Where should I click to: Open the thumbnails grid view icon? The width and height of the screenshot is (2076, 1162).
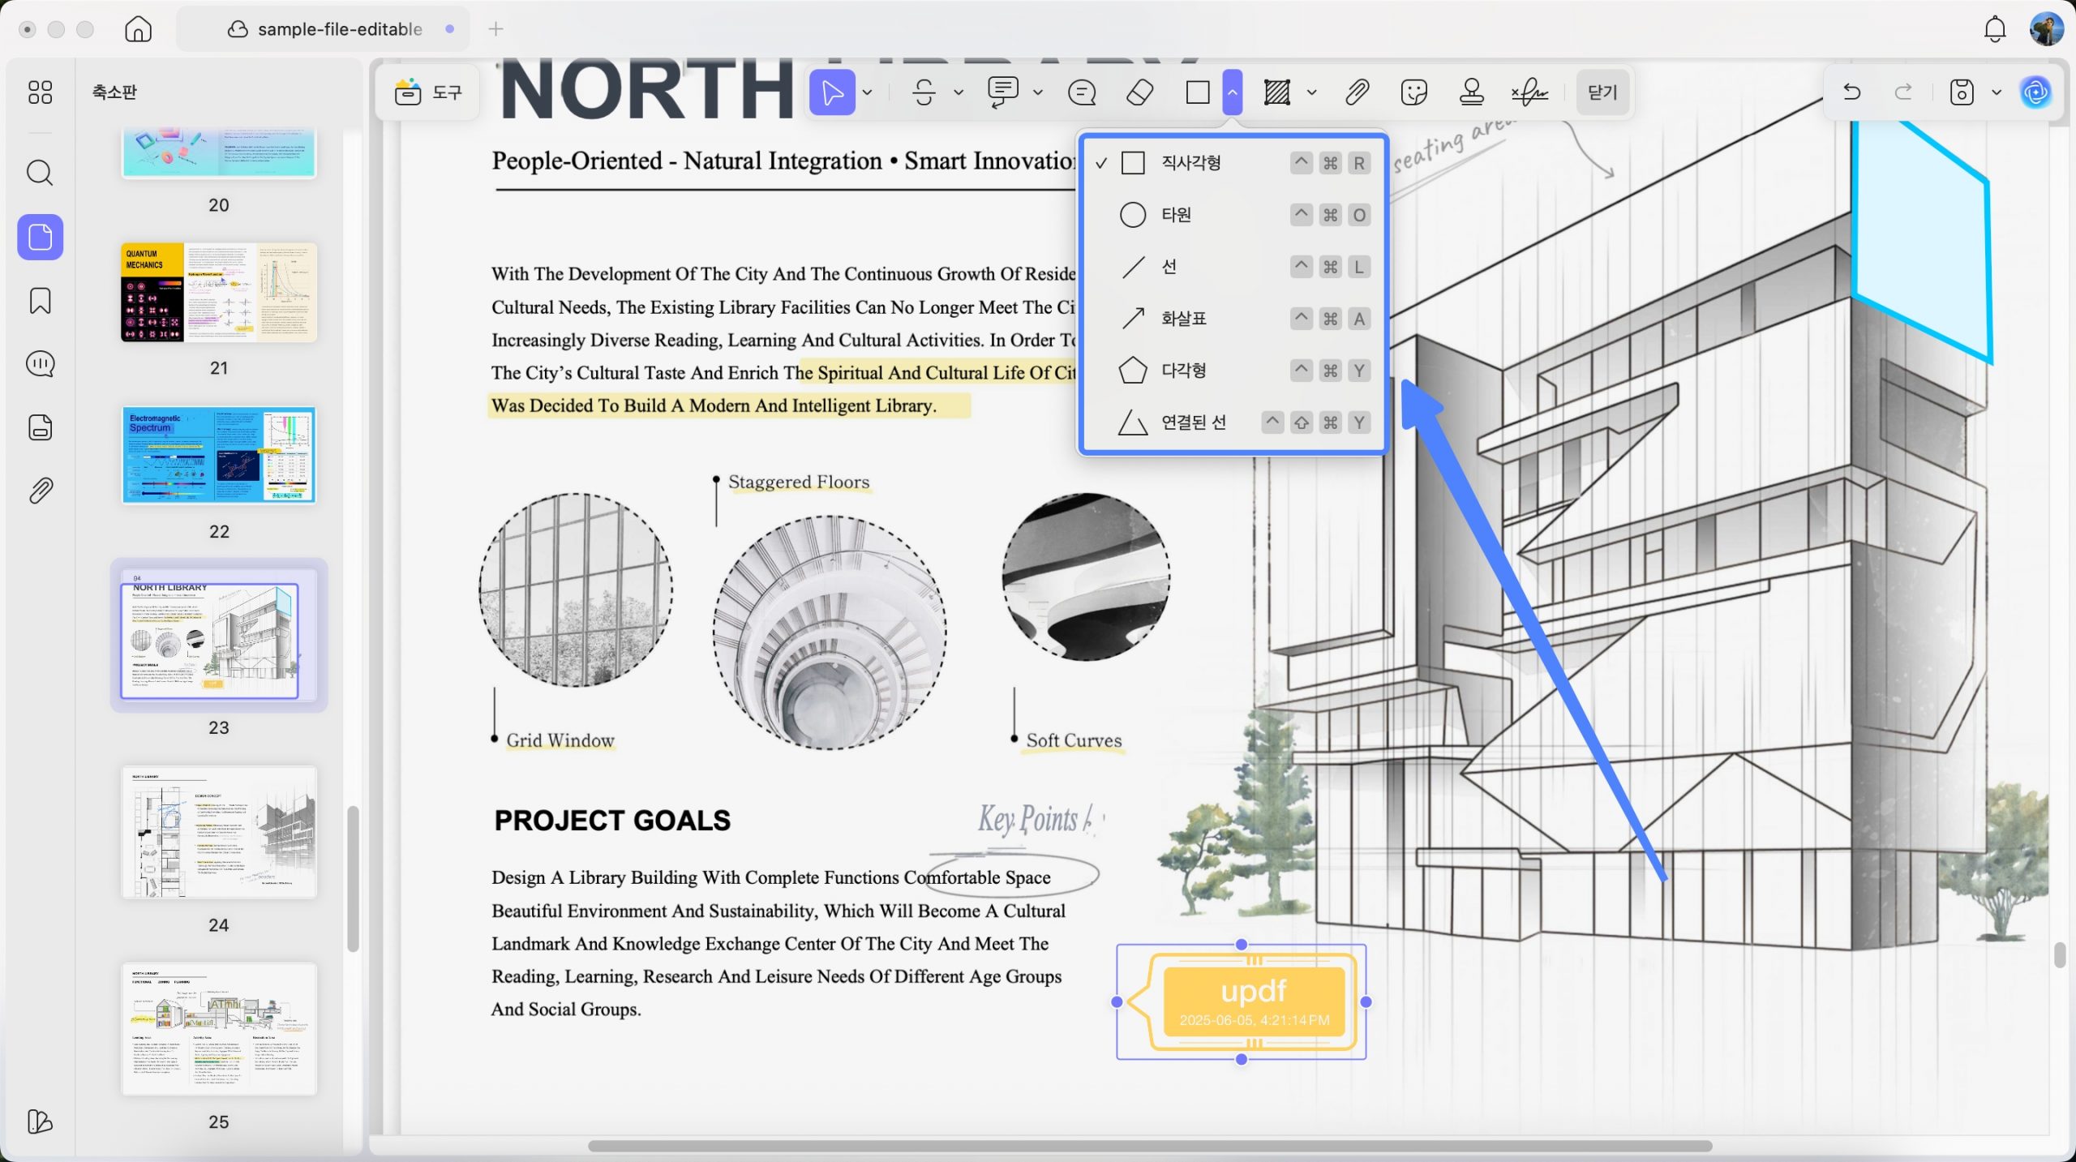coord(40,92)
